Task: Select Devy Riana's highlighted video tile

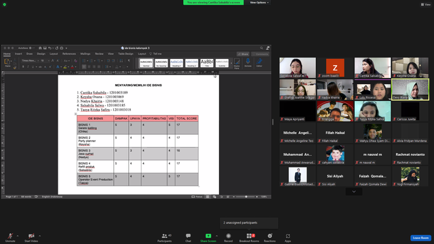Action: pos(410,89)
